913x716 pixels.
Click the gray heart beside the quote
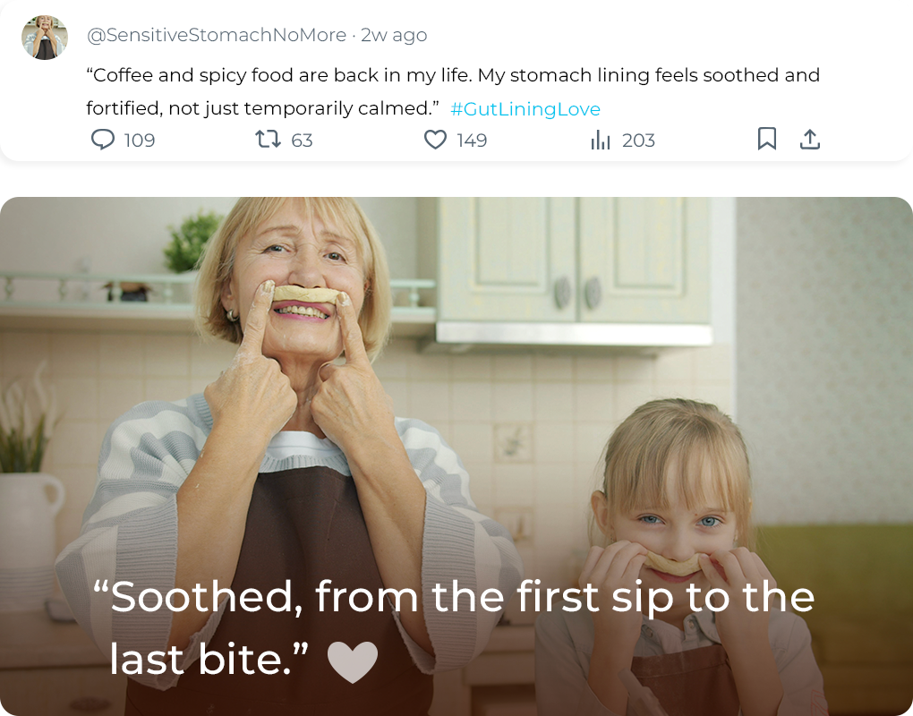(x=353, y=661)
